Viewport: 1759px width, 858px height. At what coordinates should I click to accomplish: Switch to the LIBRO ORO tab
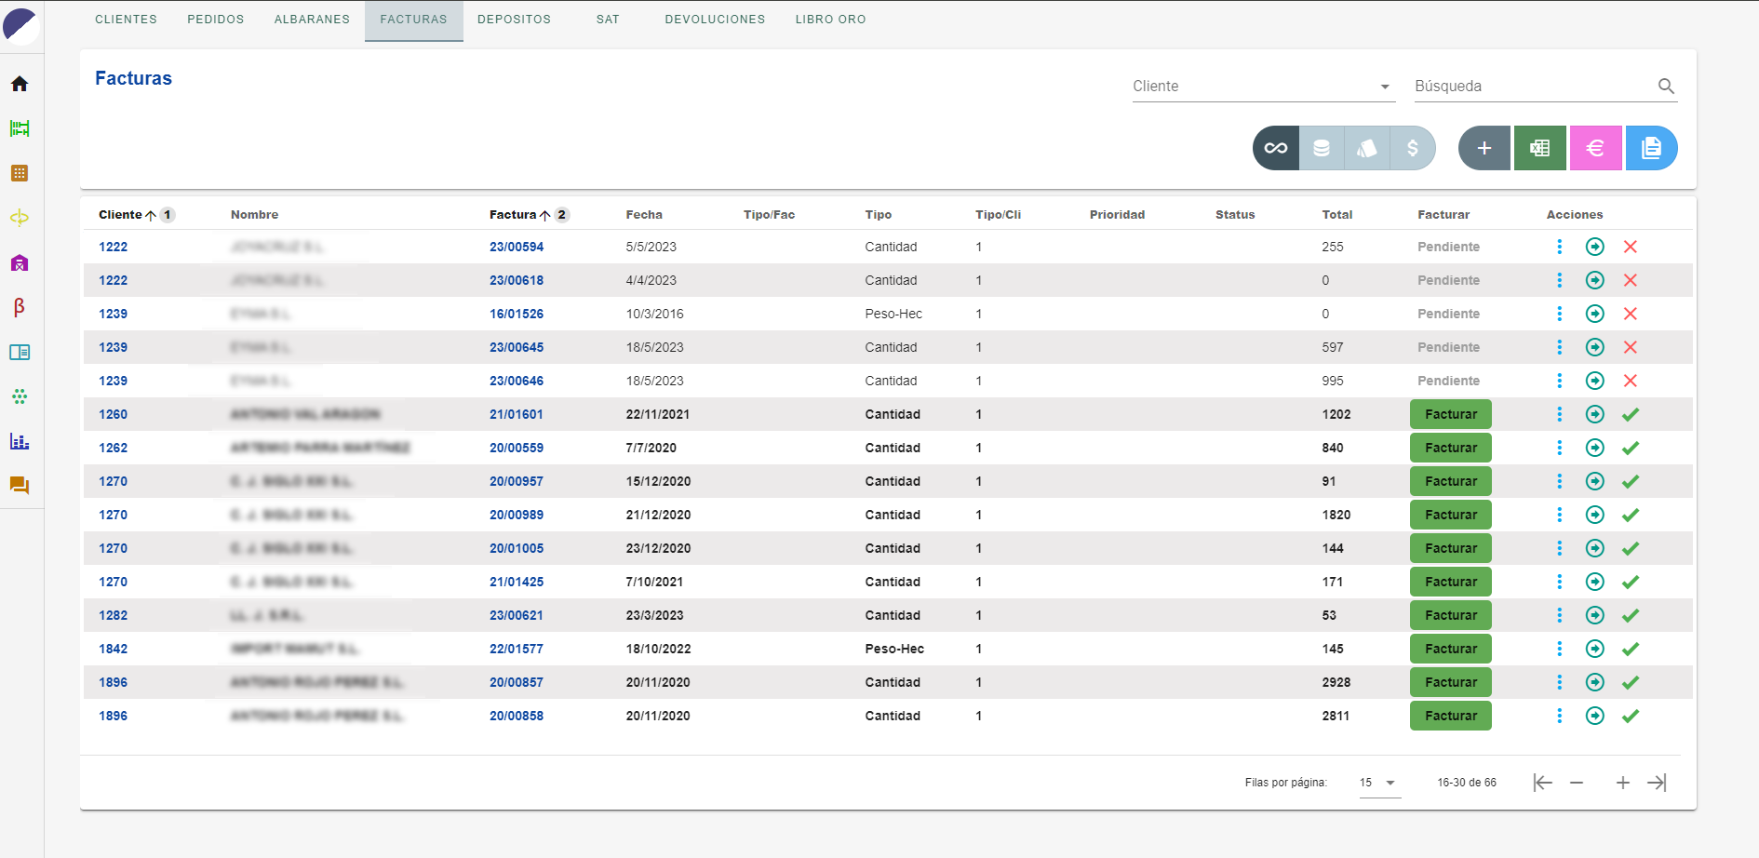[831, 20]
